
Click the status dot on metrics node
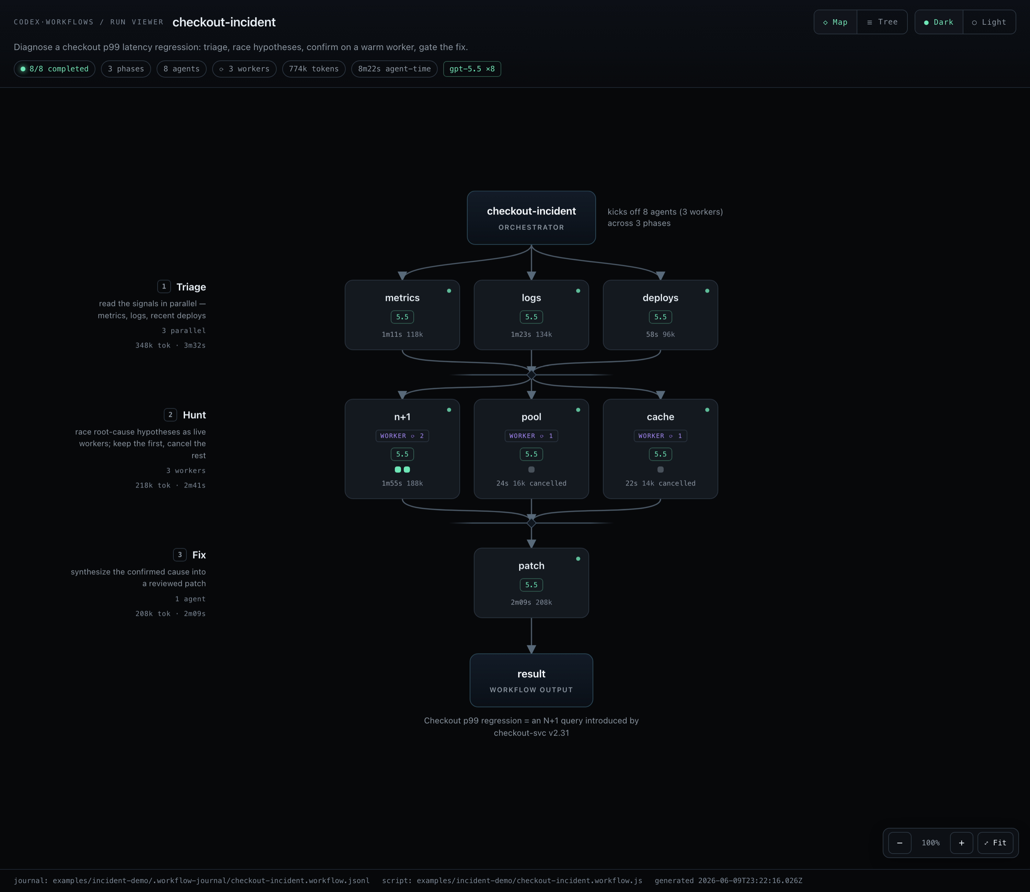(x=449, y=291)
